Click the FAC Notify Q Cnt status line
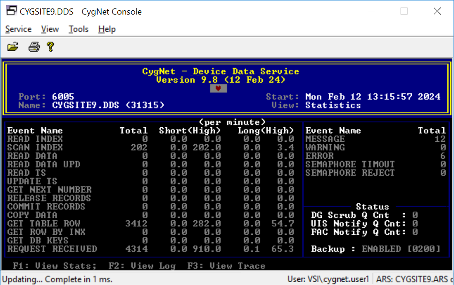This screenshot has height=285, width=454. (364, 232)
